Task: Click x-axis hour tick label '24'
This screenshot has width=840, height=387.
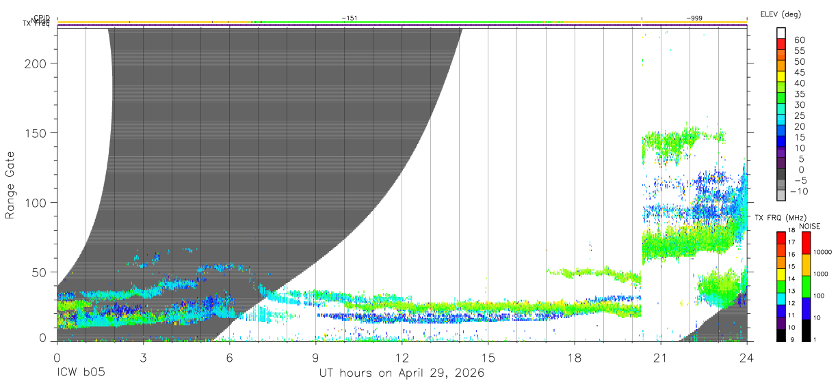Action: click(x=747, y=358)
